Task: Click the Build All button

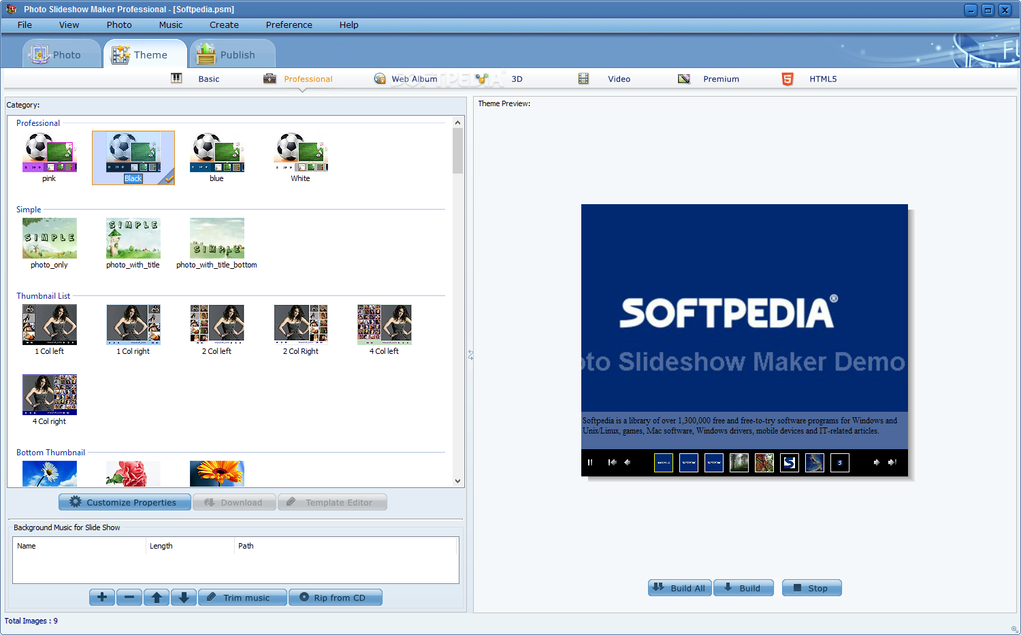Action: coord(680,588)
